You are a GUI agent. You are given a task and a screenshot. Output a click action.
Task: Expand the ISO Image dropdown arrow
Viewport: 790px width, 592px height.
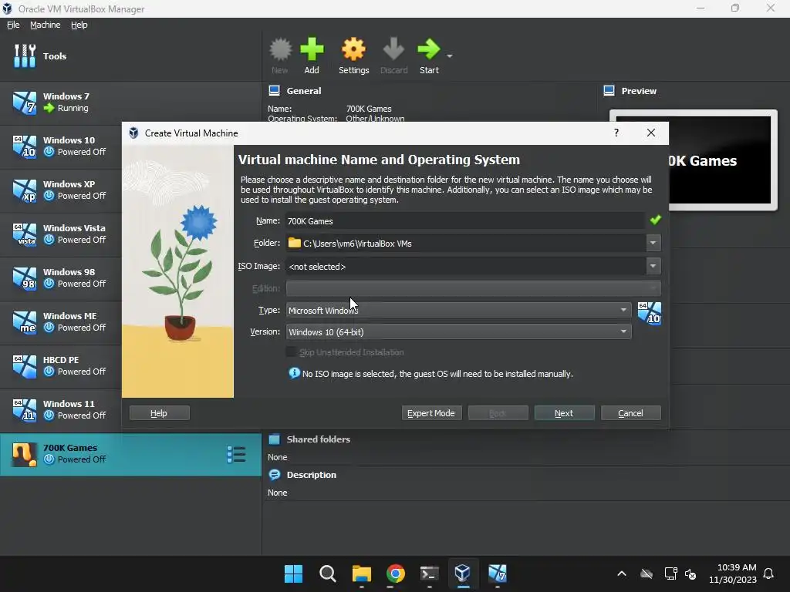pyautogui.click(x=653, y=266)
